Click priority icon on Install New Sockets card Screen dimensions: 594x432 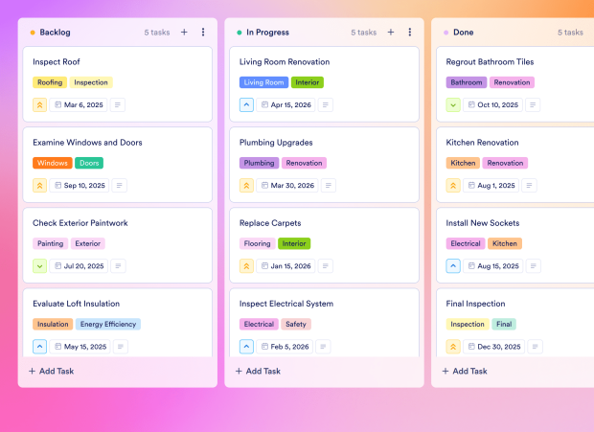pos(453,265)
